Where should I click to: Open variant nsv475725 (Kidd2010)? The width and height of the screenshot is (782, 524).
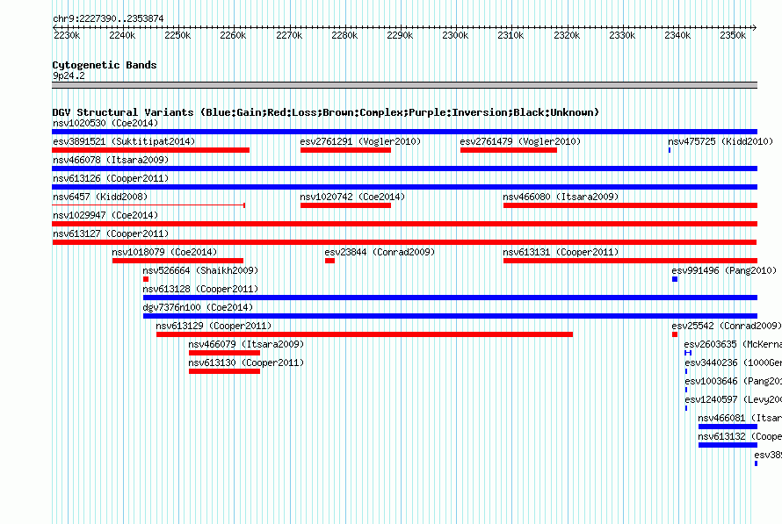720,141
